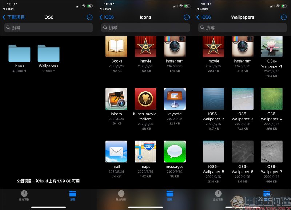Select the iOS6-Wallpaper-6 thumbnail
Viewport: 291px width, 210px height.
click(242, 151)
